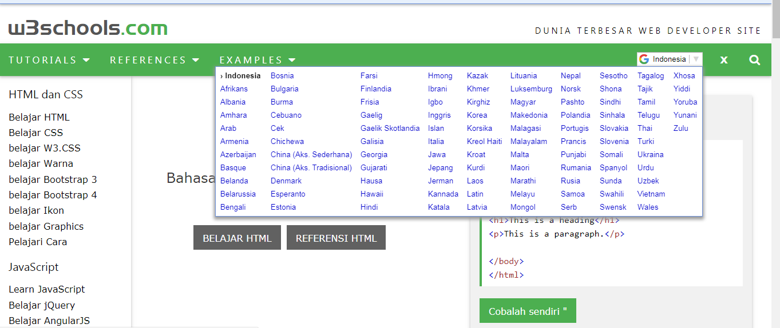Open Belajar jQuery sidebar link
The height and width of the screenshot is (328, 780).
tap(42, 305)
